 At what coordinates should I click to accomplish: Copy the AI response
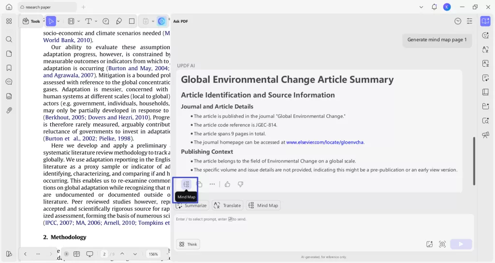[x=199, y=184]
